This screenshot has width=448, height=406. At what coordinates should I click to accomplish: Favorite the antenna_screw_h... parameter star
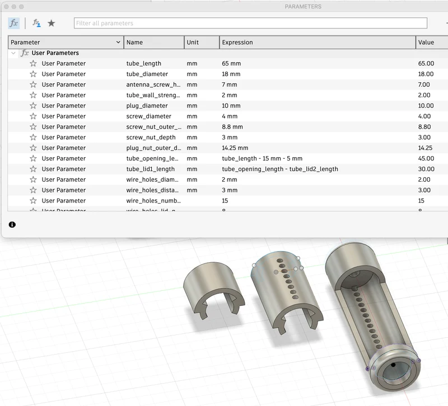pos(33,84)
